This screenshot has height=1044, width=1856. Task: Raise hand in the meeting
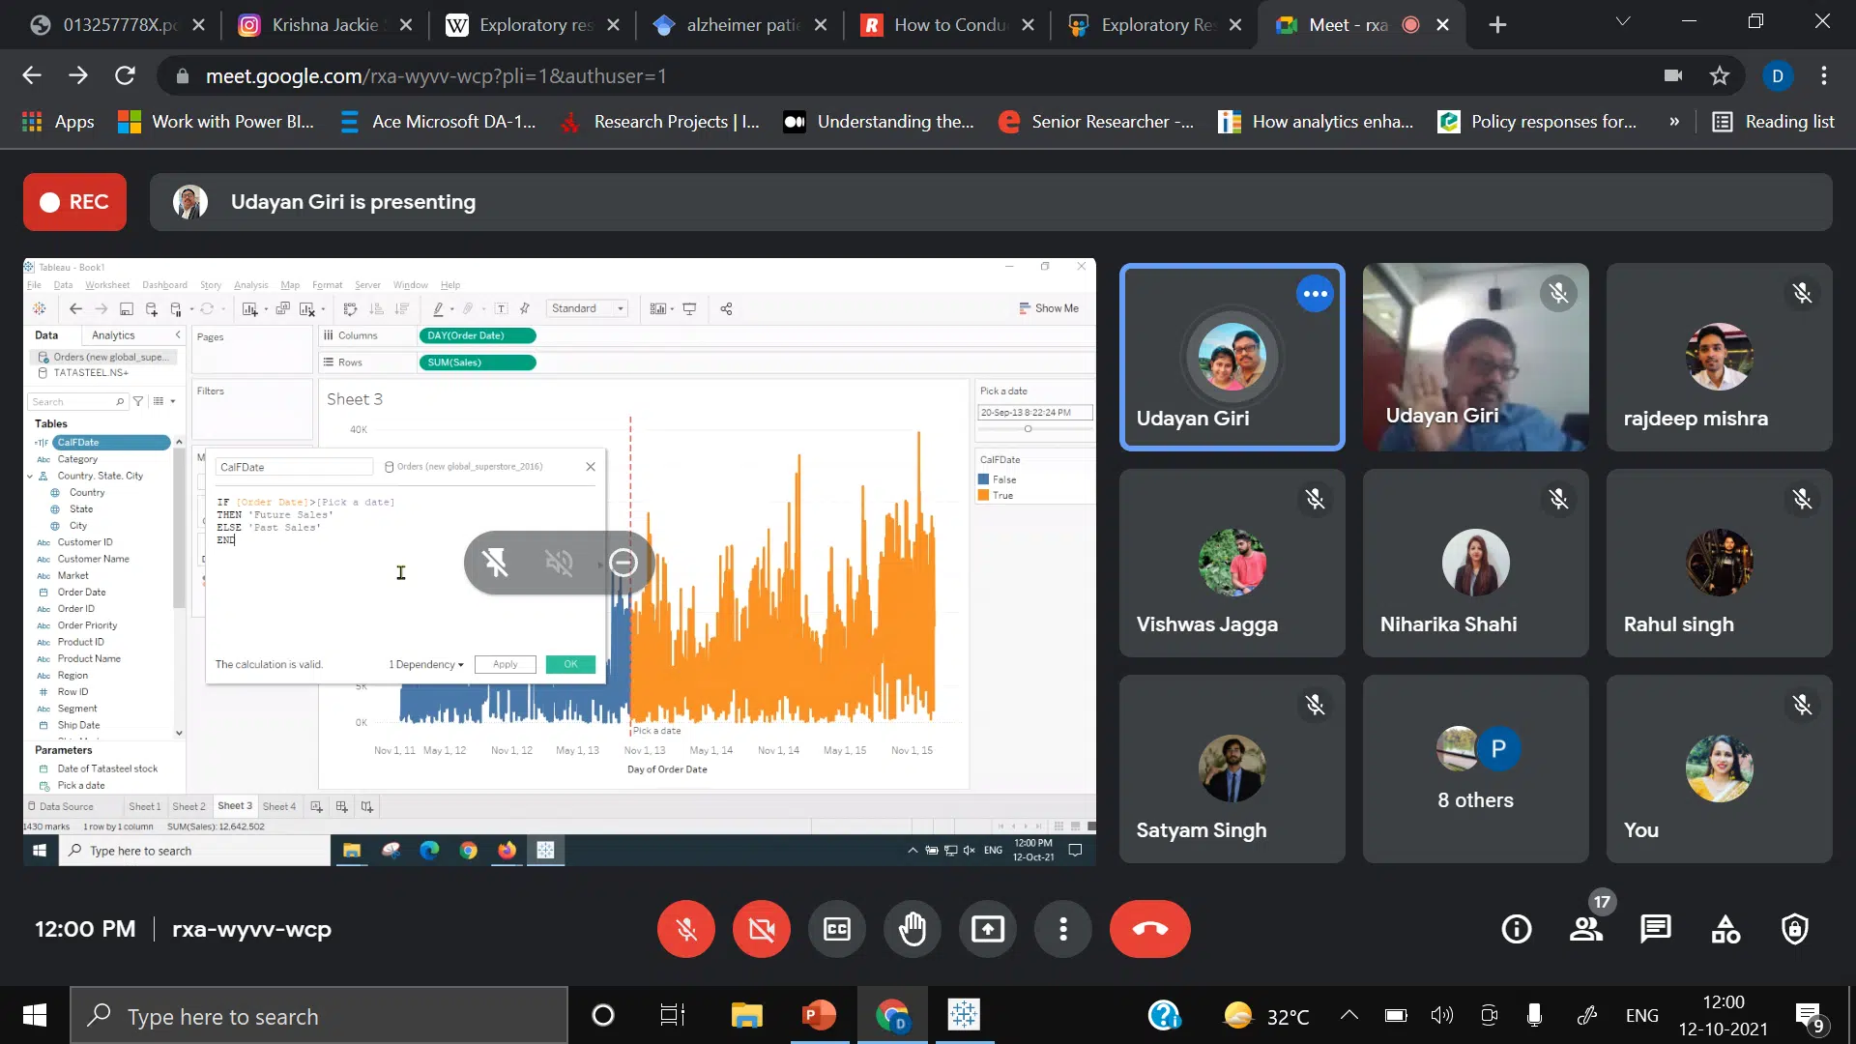pyautogui.click(x=912, y=929)
